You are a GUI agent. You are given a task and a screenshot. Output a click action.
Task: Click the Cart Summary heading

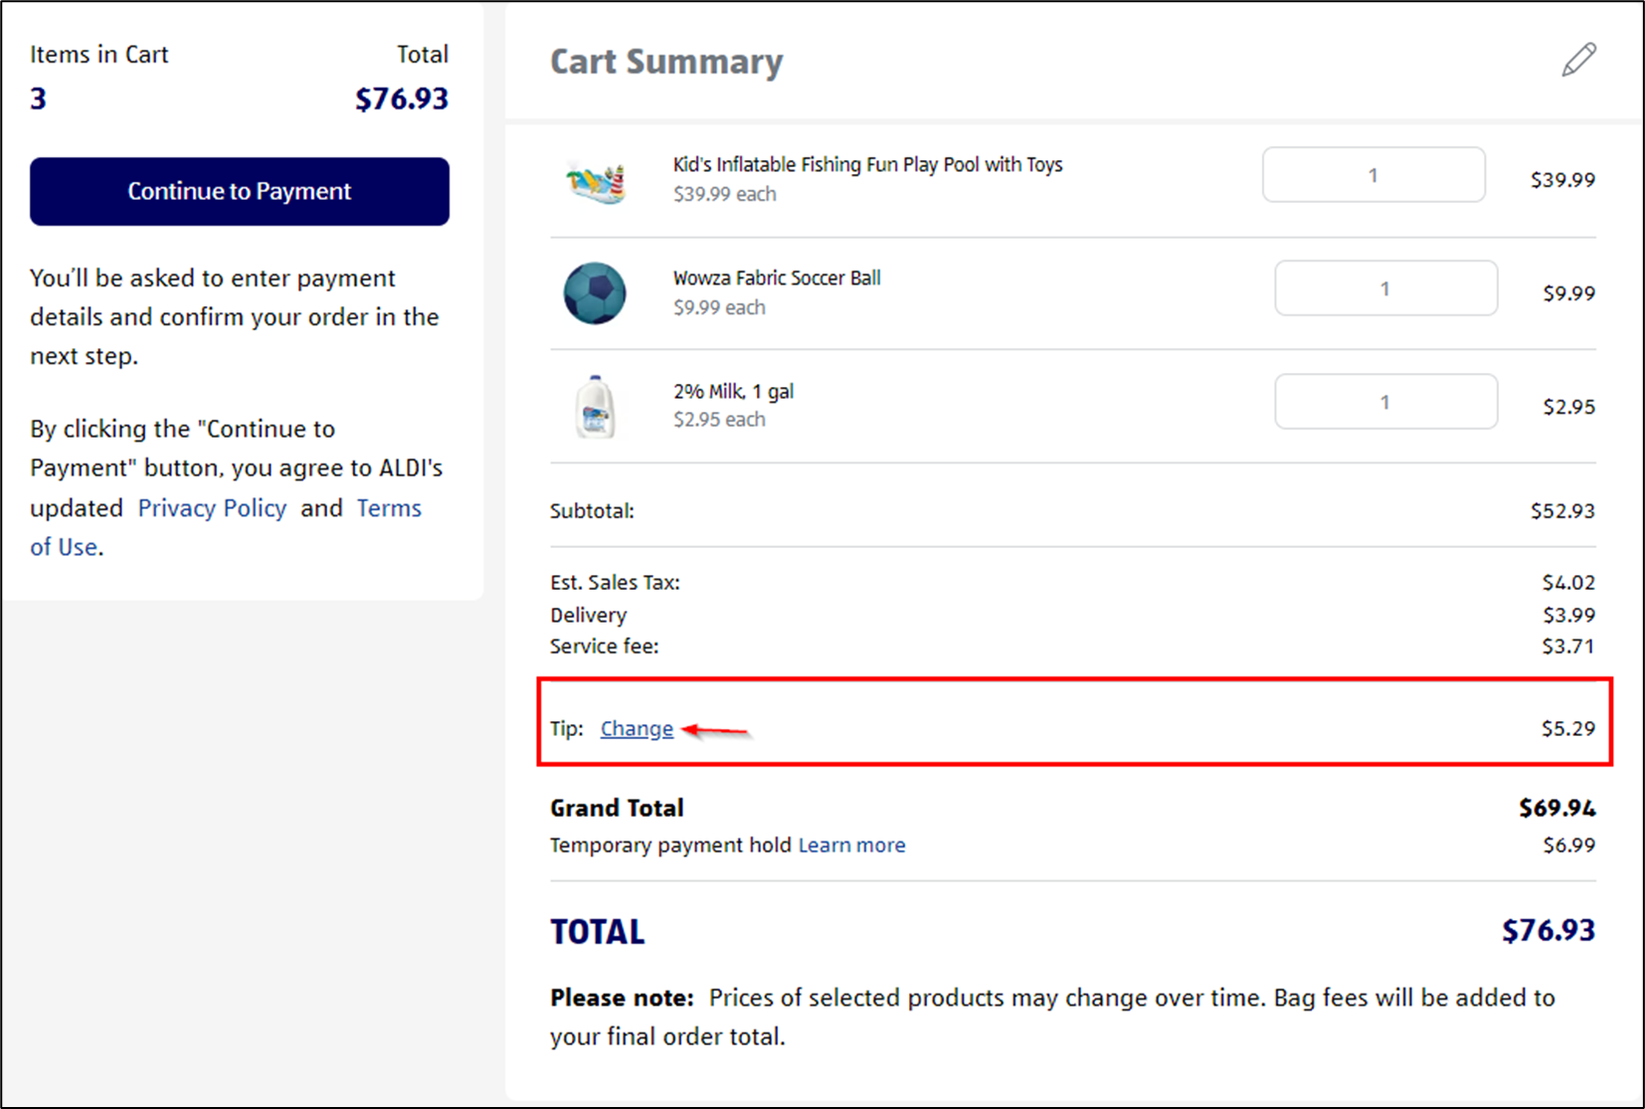click(666, 62)
